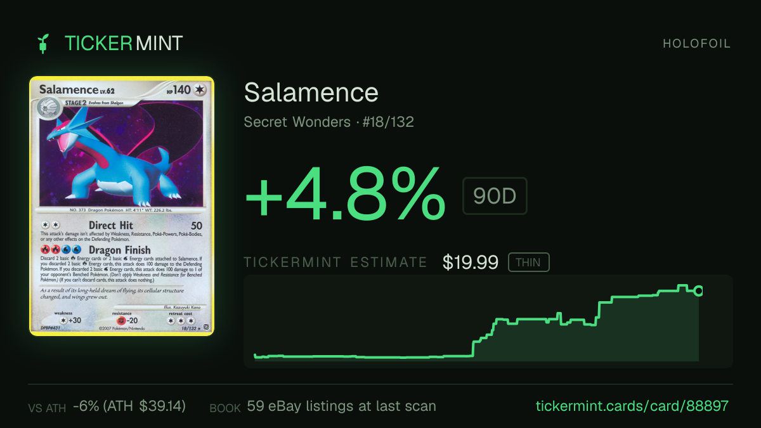Open the tickermint.cards/card/88897 link

point(632,406)
